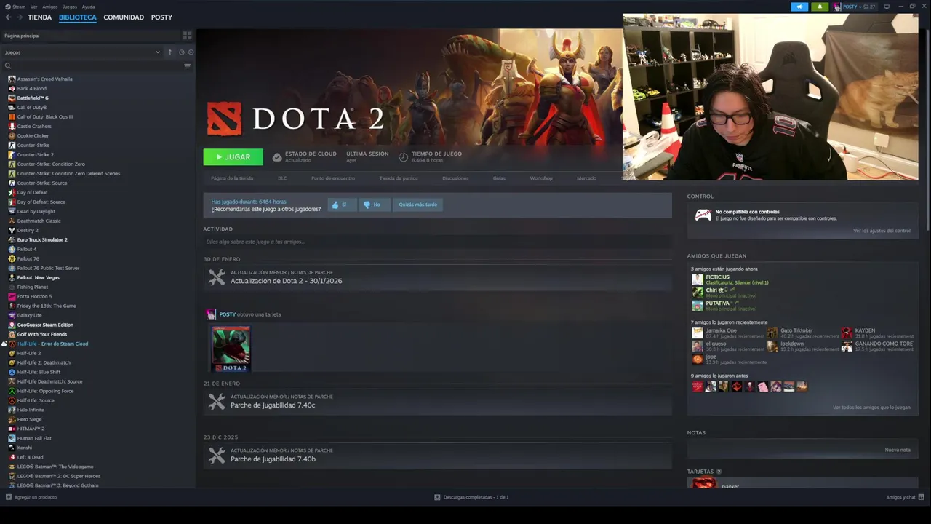Image resolution: width=931 pixels, height=524 pixels.
Task: Select Battlefield 6 in library
Action: click(x=32, y=98)
